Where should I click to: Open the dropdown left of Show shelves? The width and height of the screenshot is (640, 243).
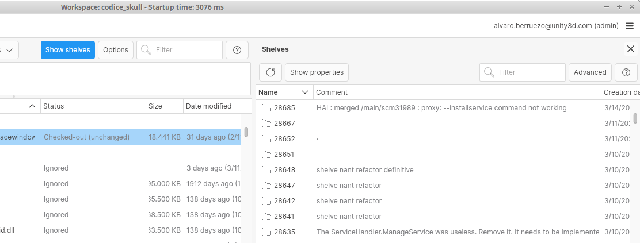(x=9, y=50)
